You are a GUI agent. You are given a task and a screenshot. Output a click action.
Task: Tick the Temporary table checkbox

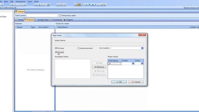pos(60,15)
